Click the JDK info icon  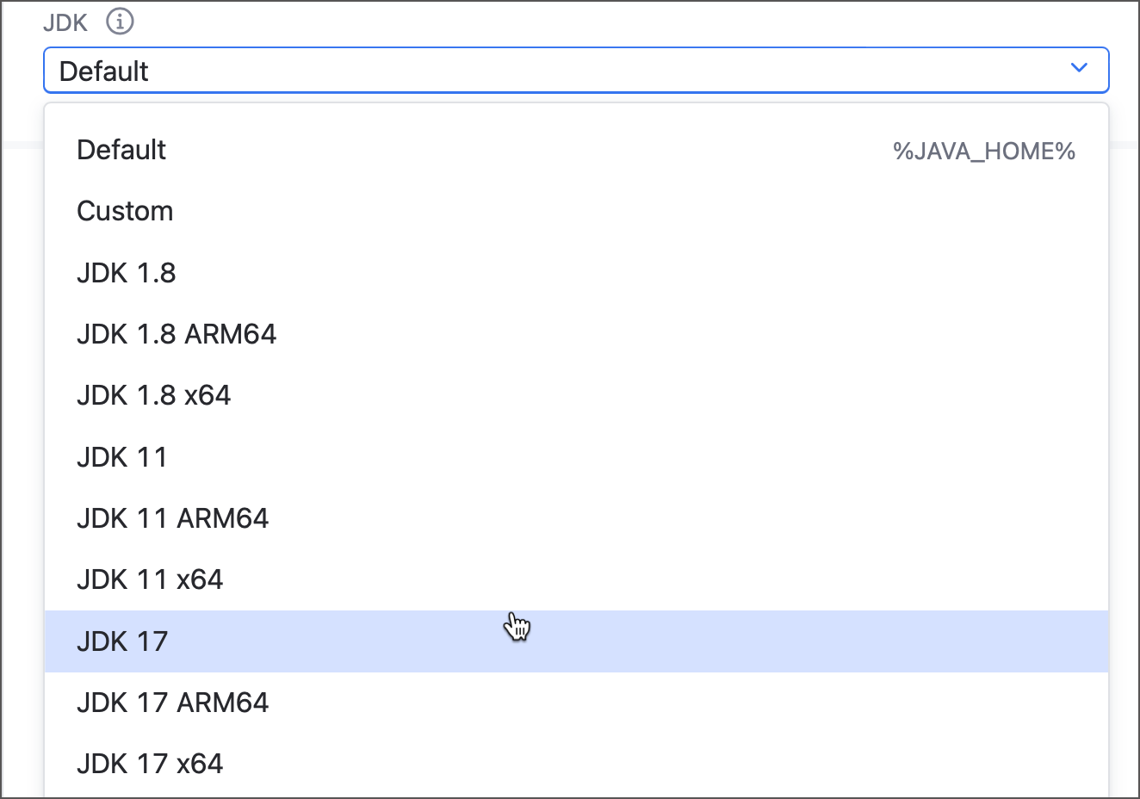coord(120,21)
